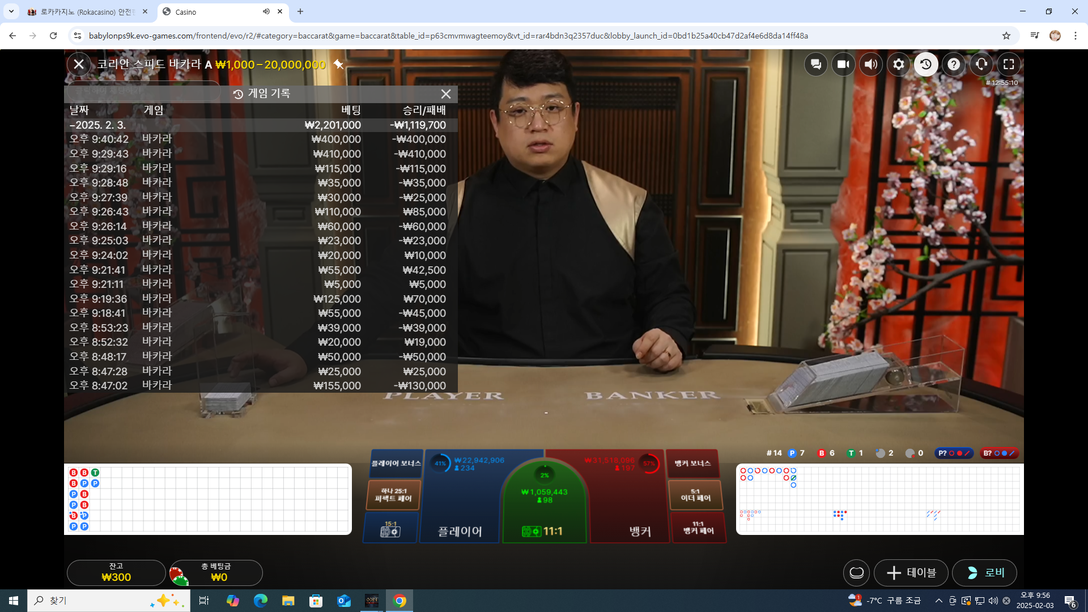This screenshot has height=612, width=1088.
Task: Enter fullscreen mode icon
Action: [x=1009, y=65]
